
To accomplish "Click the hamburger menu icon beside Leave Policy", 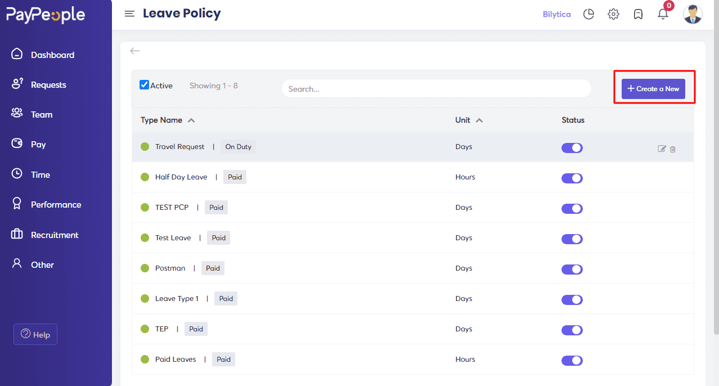I will point(129,14).
